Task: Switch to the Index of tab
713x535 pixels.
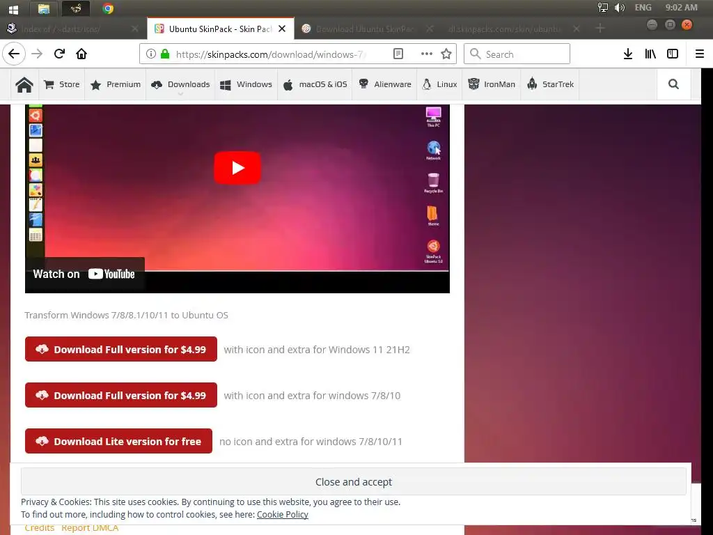Action: [72, 29]
